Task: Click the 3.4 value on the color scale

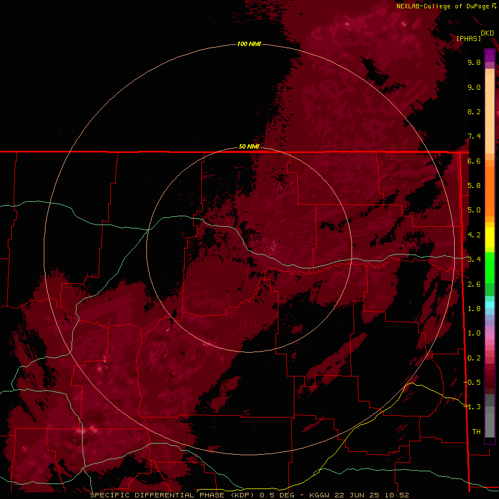Action: tap(474, 259)
